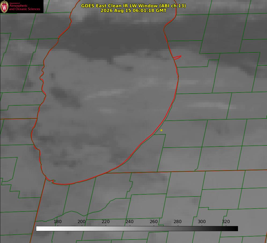
Task: Click the colorbar label "240"
Action: tap(130, 221)
